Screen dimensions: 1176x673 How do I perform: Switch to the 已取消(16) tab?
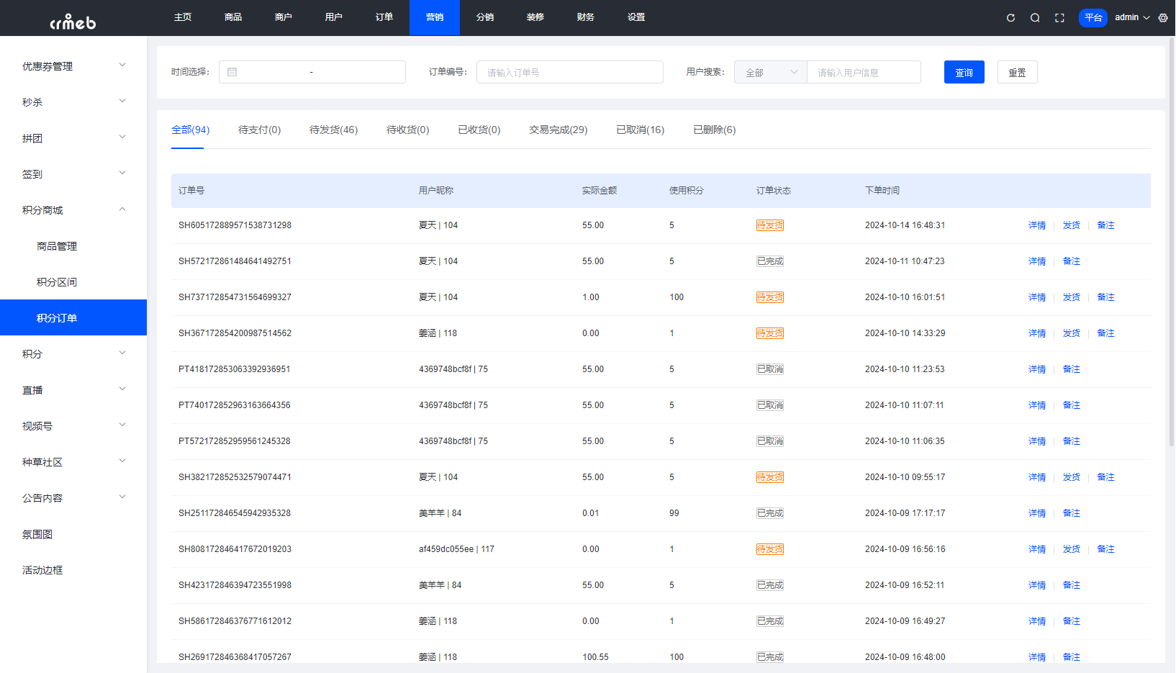(x=640, y=130)
